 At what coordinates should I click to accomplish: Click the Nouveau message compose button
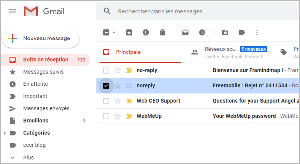click(x=41, y=39)
